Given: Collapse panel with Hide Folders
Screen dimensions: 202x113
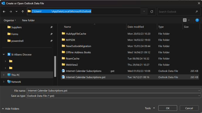Looking at the screenshot, I should 11,109.
